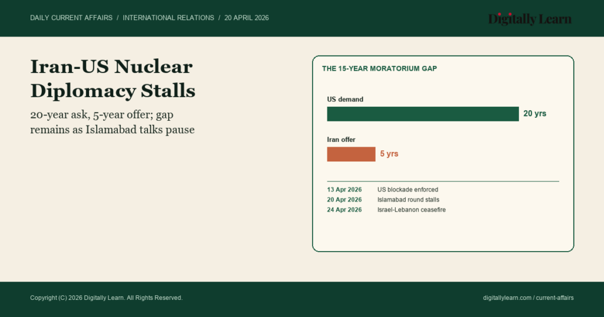Click the 20 April 2026 date breadcrumb
This screenshot has height=317, width=604.
[x=247, y=18]
